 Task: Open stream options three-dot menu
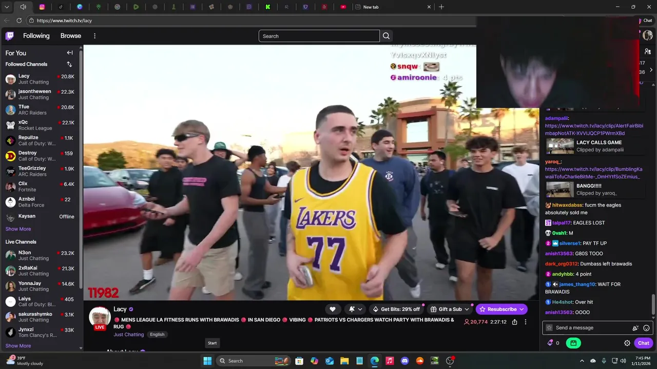pyautogui.click(x=525, y=322)
